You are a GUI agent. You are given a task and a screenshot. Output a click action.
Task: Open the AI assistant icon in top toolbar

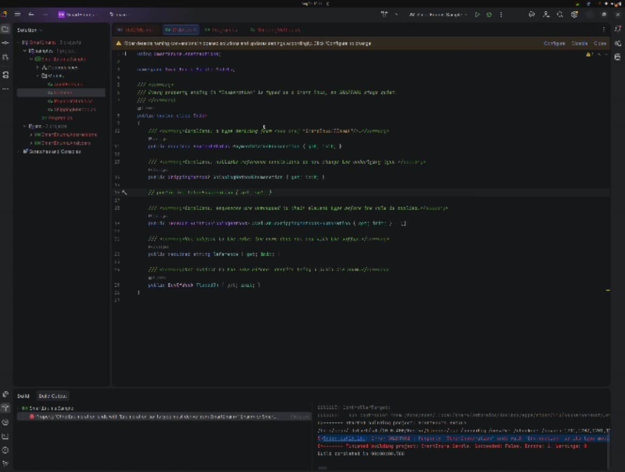tap(531, 14)
